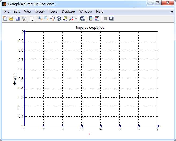Click the stem marker at n=6
176x141 pixels.
tap(138, 126)
